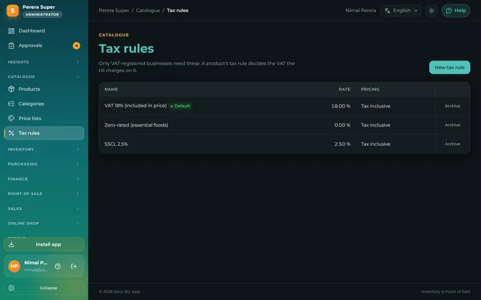
Task: Click the NAME column header
Action: pyautogui.click(x=111, y=89)
